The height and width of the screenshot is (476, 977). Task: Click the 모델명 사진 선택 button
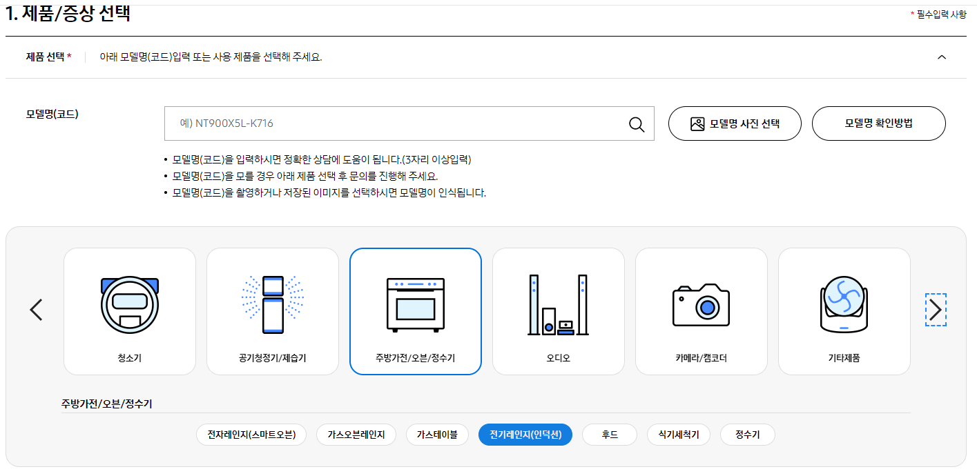click(734, 123)
